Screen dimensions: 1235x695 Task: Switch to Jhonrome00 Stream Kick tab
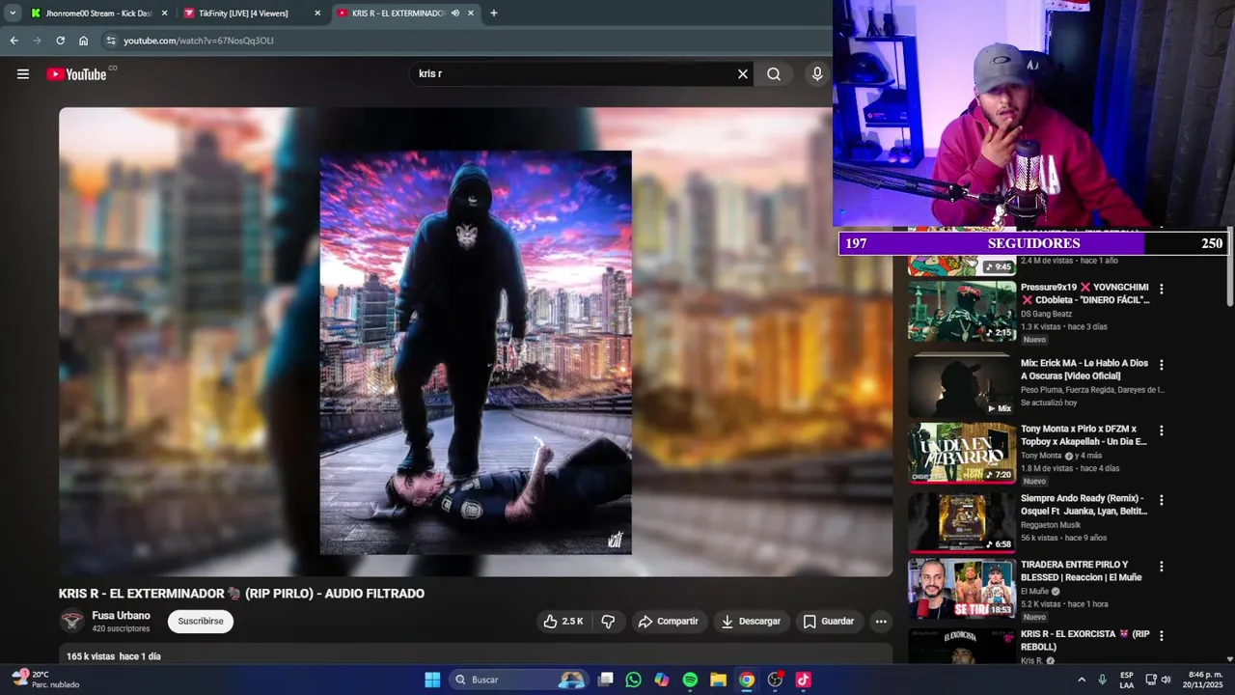97,14
